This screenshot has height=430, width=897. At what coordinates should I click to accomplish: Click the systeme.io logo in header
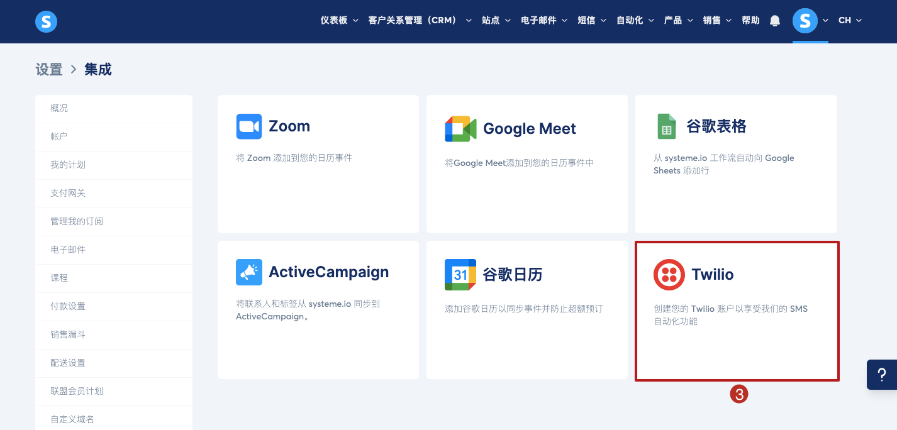(46, 22)
